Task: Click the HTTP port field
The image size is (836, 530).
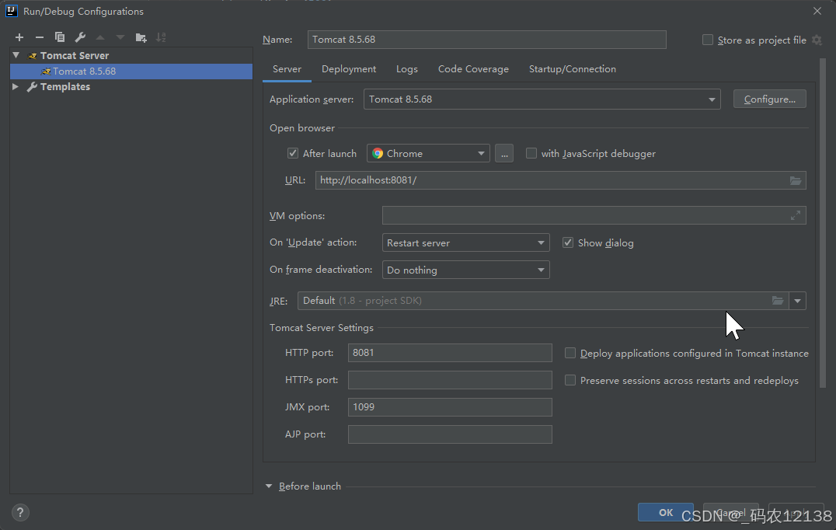Action: point(450,353)
